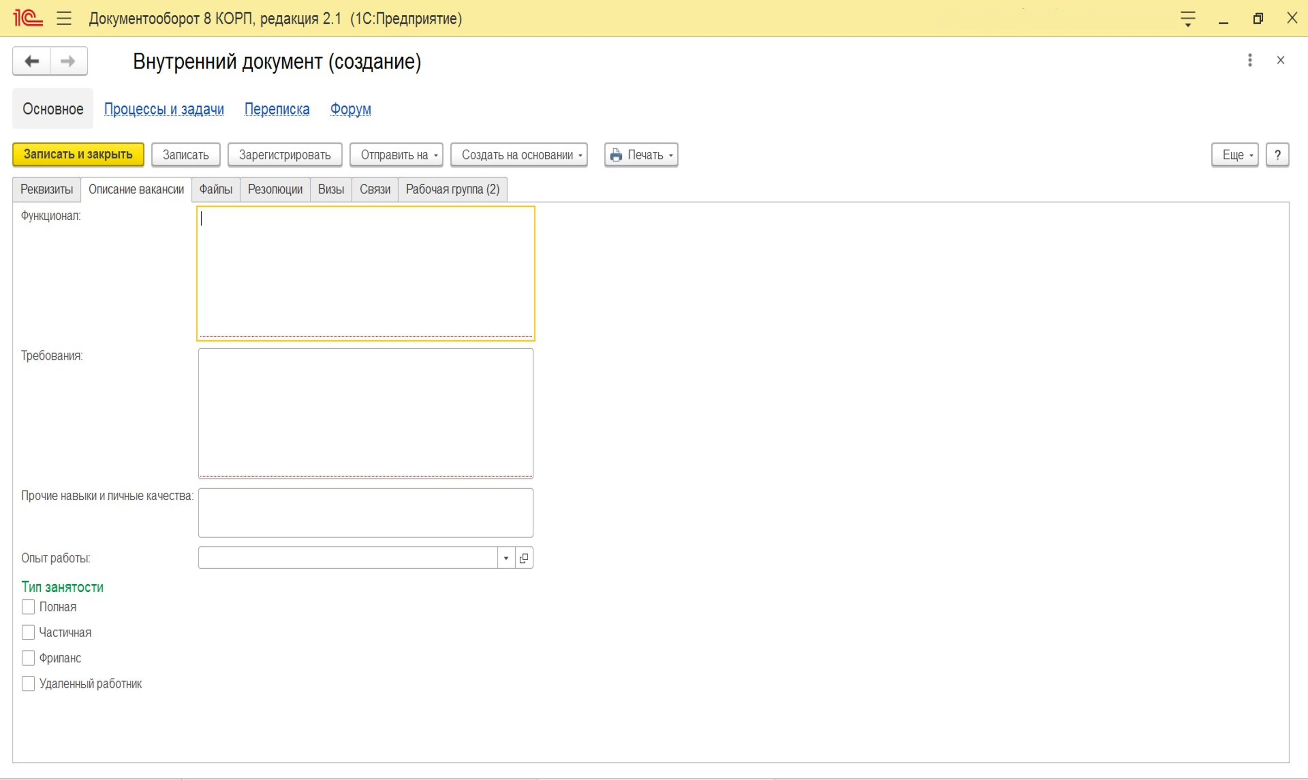Screen dimensions: 1308x780
Task: Open help with the question mark button
Action: click(1277, 155)
